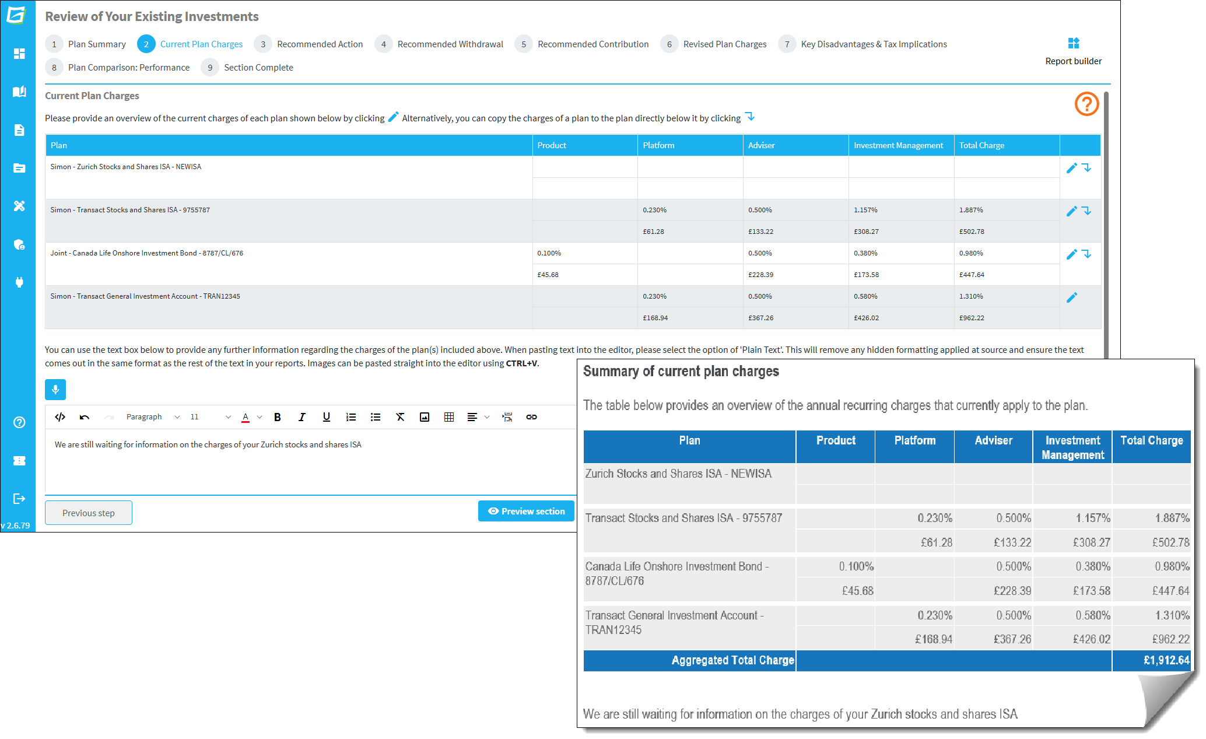
Task: Go to Recommended Action step
Action: [x=308, y=44]
